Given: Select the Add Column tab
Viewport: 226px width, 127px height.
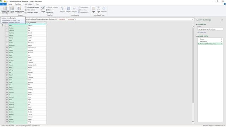Looking at the screenshot, I should [28, 4].
